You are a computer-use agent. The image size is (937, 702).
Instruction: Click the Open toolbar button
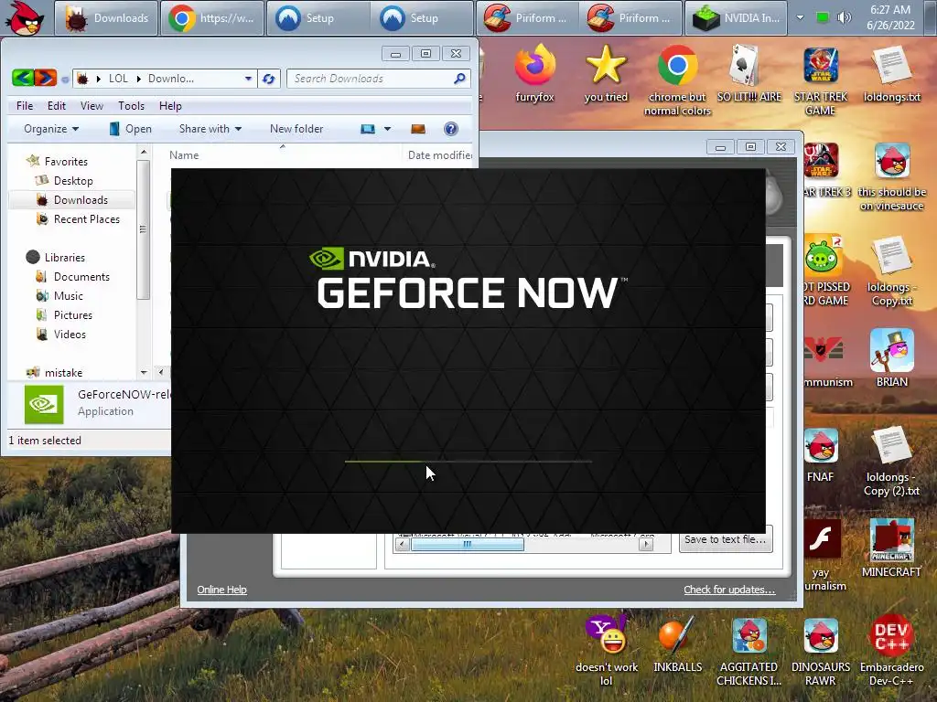pos(130,129)
